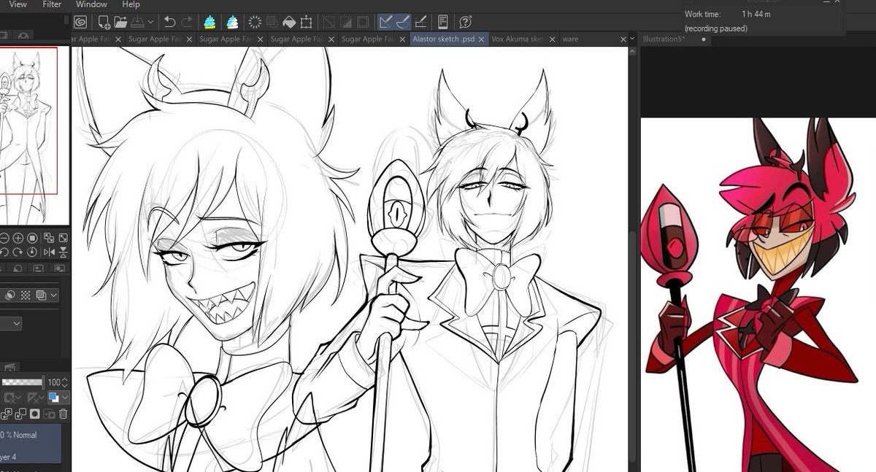The width and height of the screenshot is (876, 472).
Task: Open the Filter menu
Action: tap(52, 4)
